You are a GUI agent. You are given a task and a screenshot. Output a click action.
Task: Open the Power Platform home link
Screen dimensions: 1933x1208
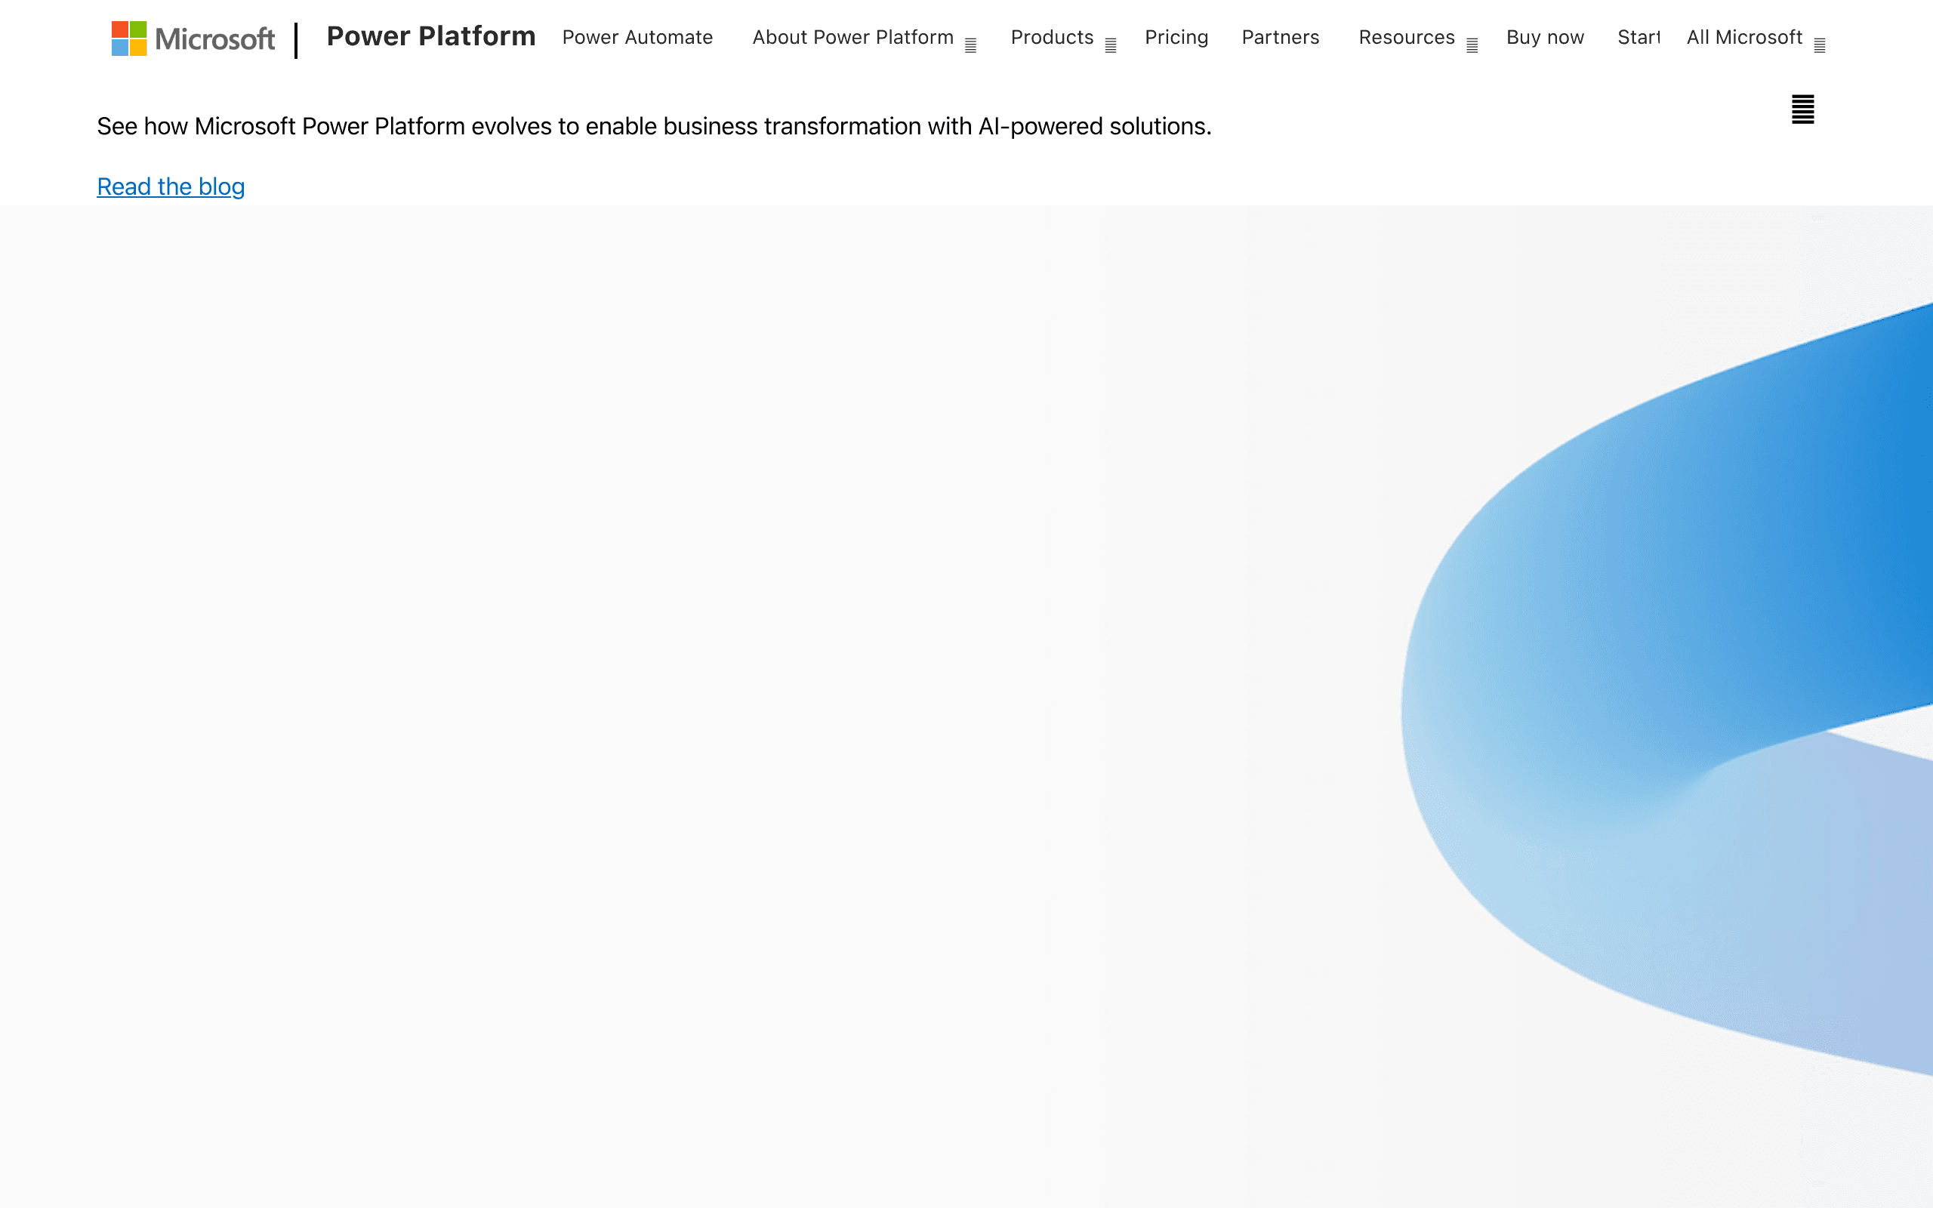[x=431, y=37]
